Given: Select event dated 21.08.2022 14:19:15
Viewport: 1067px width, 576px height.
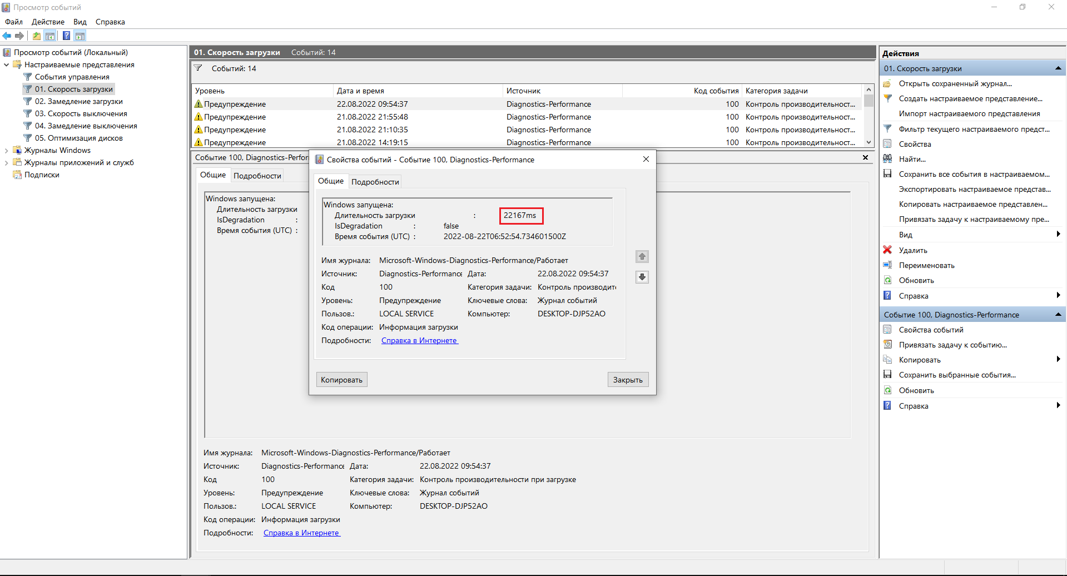Looking at the screenshot, I should click(527, 142).
